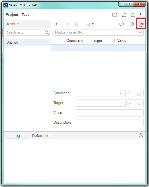Add a new test with plus icon
149x187 pixels.
(47, 24)
